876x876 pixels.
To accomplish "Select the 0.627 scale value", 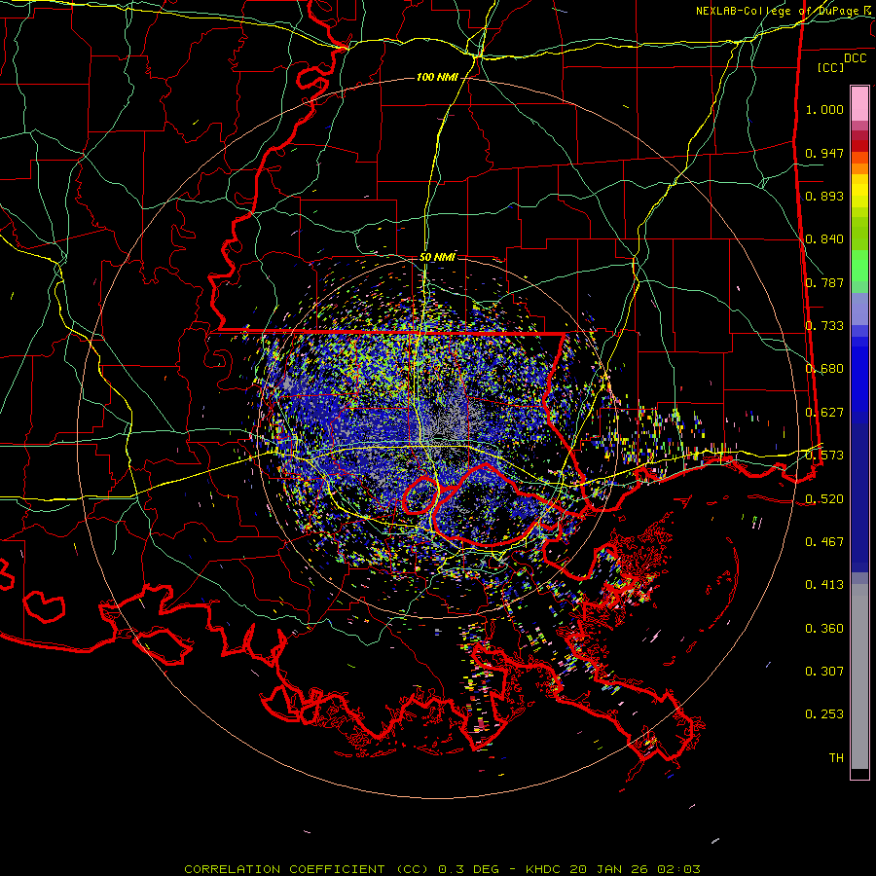I will (824, 413).
